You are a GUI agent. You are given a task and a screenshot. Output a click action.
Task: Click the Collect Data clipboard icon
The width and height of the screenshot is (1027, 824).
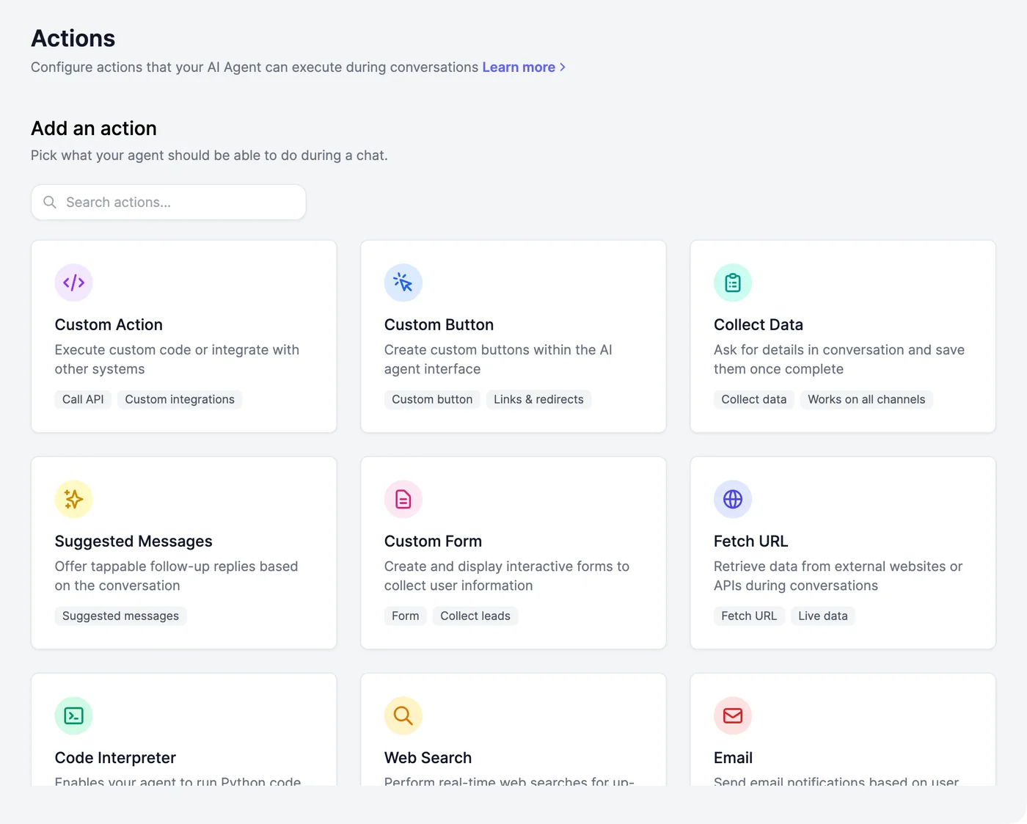click(x=732, y=282)
